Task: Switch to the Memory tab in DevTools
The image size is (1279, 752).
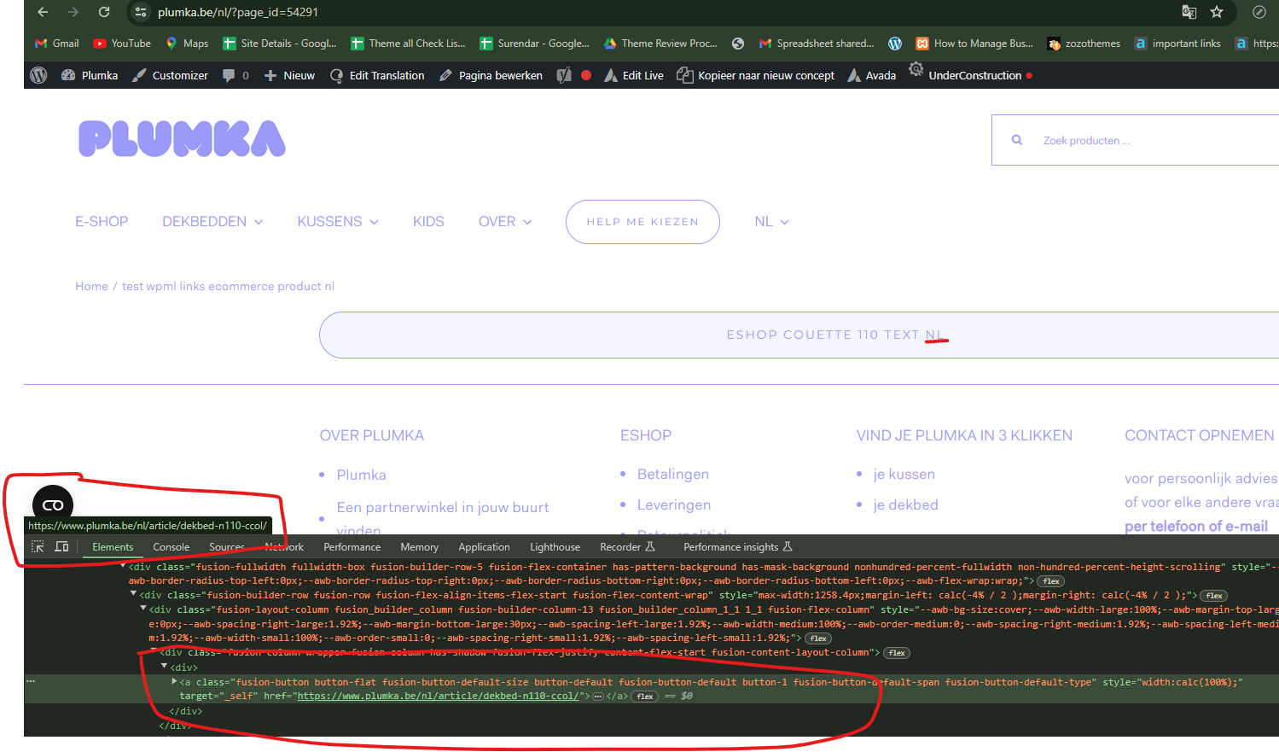Action: 419,547
